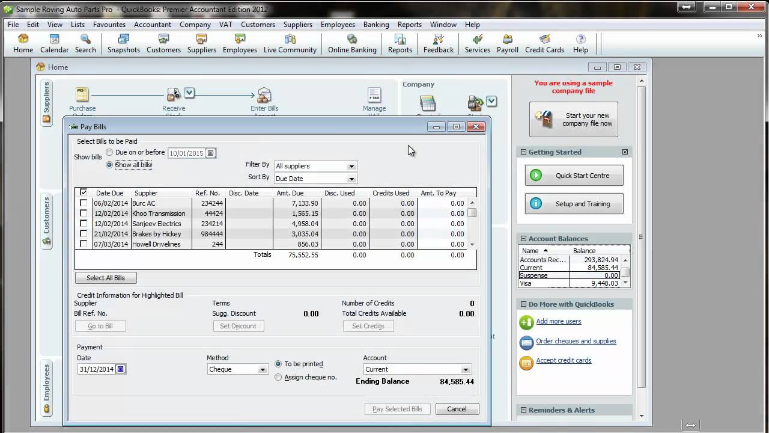Image resolution: width=769 pixels, height=433 pixels.
Task: Open the Window menu
Action: (443, 25)
